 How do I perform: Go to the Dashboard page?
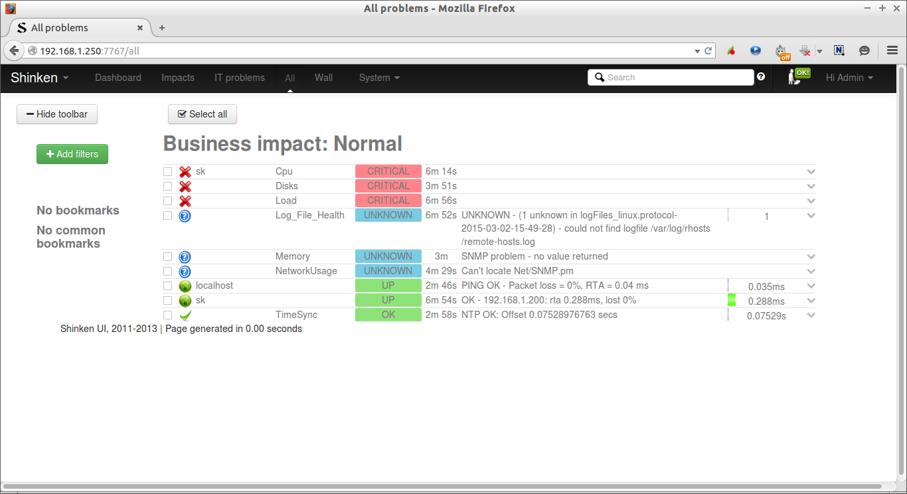click(118, 78)
